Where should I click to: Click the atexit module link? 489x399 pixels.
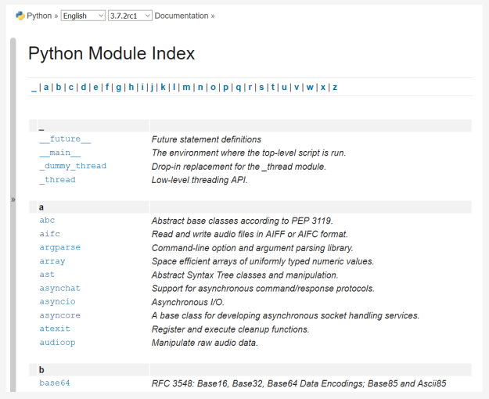[54, 329]
